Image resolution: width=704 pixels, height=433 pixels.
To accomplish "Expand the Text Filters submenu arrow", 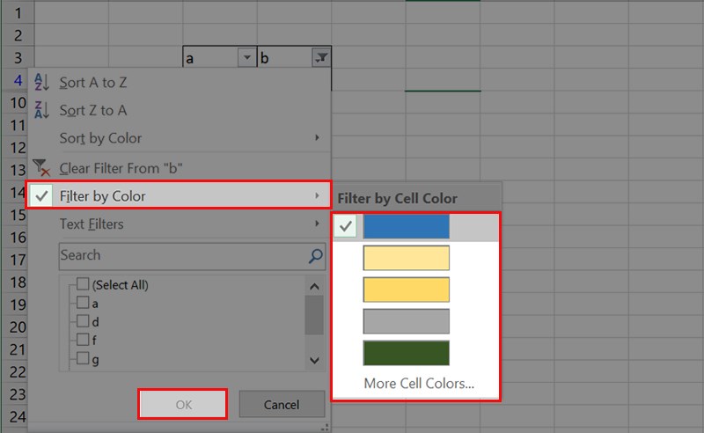I will (x=317, y=224).
